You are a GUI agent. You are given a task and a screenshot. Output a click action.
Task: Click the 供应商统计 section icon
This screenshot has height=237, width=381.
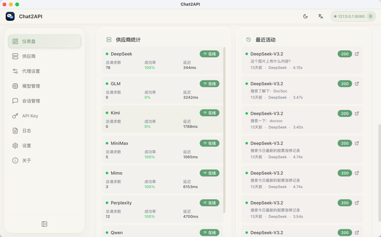[109, 39]
